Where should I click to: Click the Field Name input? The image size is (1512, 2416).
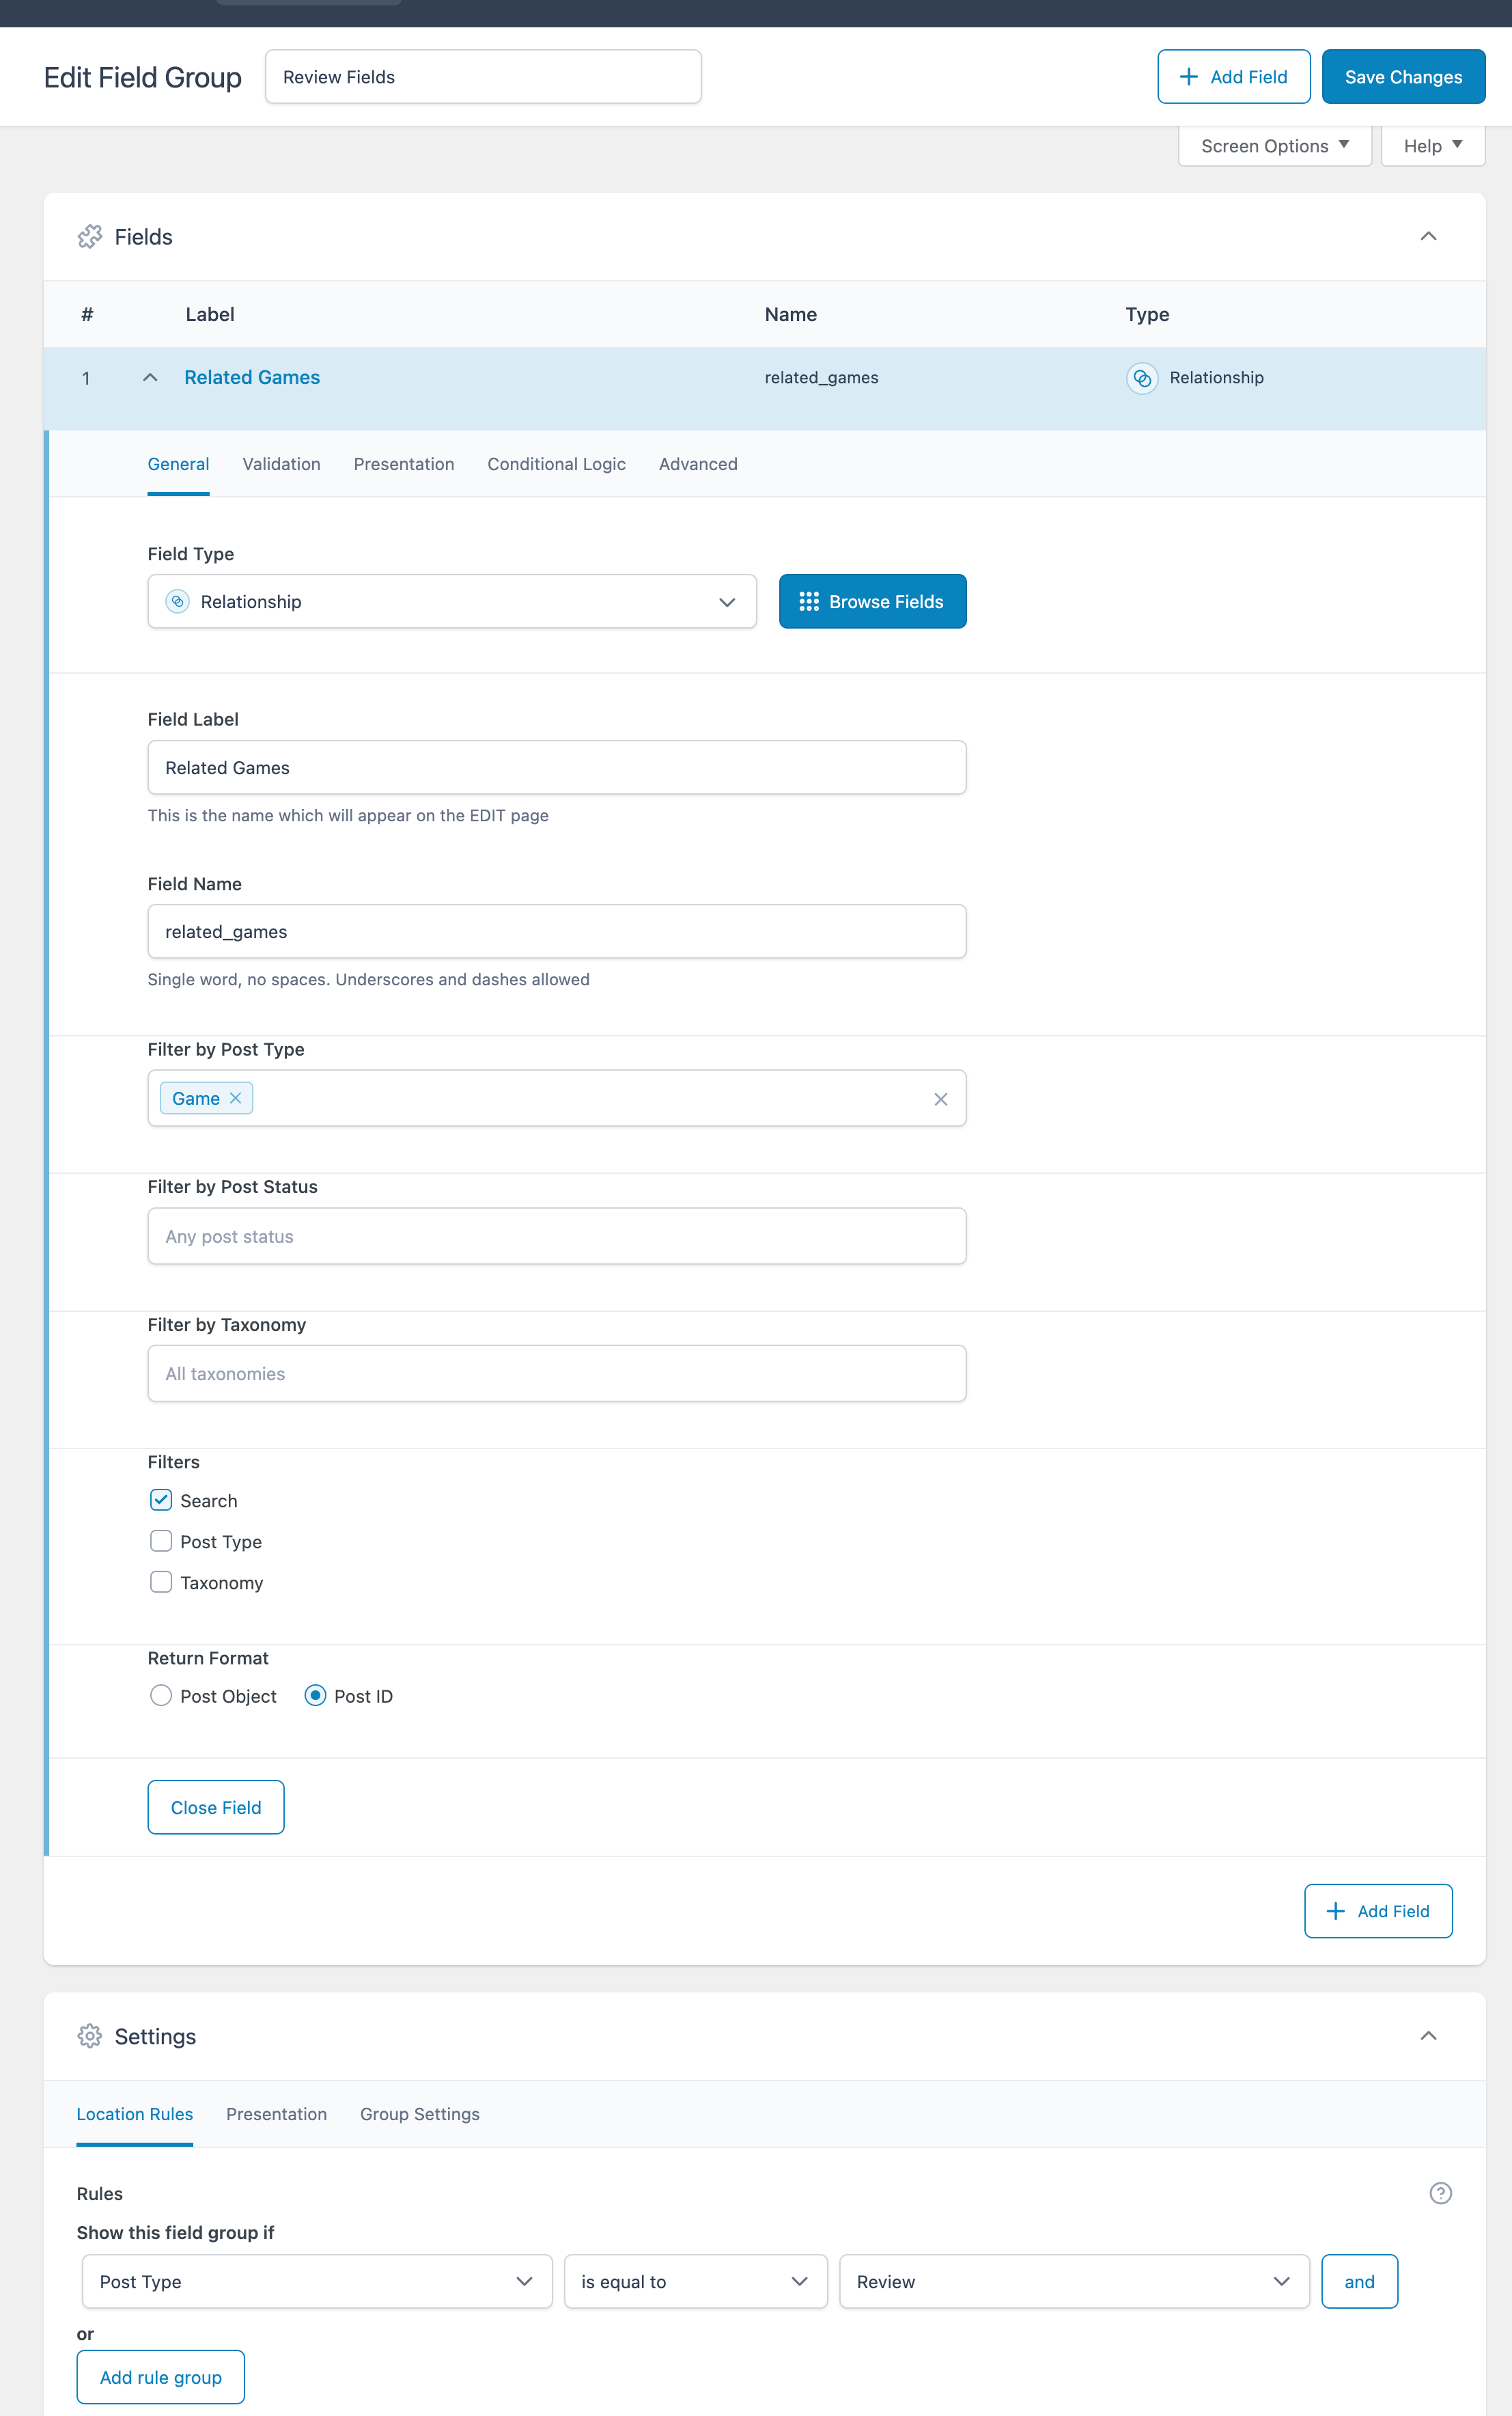coord(557,931)
